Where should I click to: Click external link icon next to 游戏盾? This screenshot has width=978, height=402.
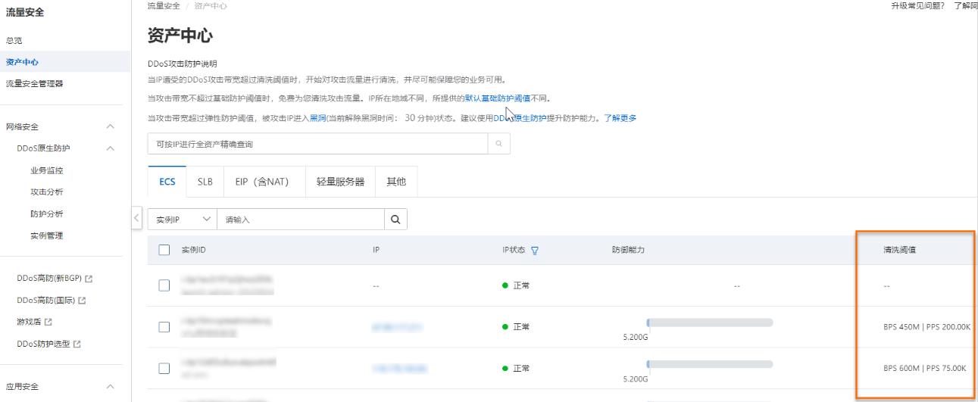(x=48, y=322)
